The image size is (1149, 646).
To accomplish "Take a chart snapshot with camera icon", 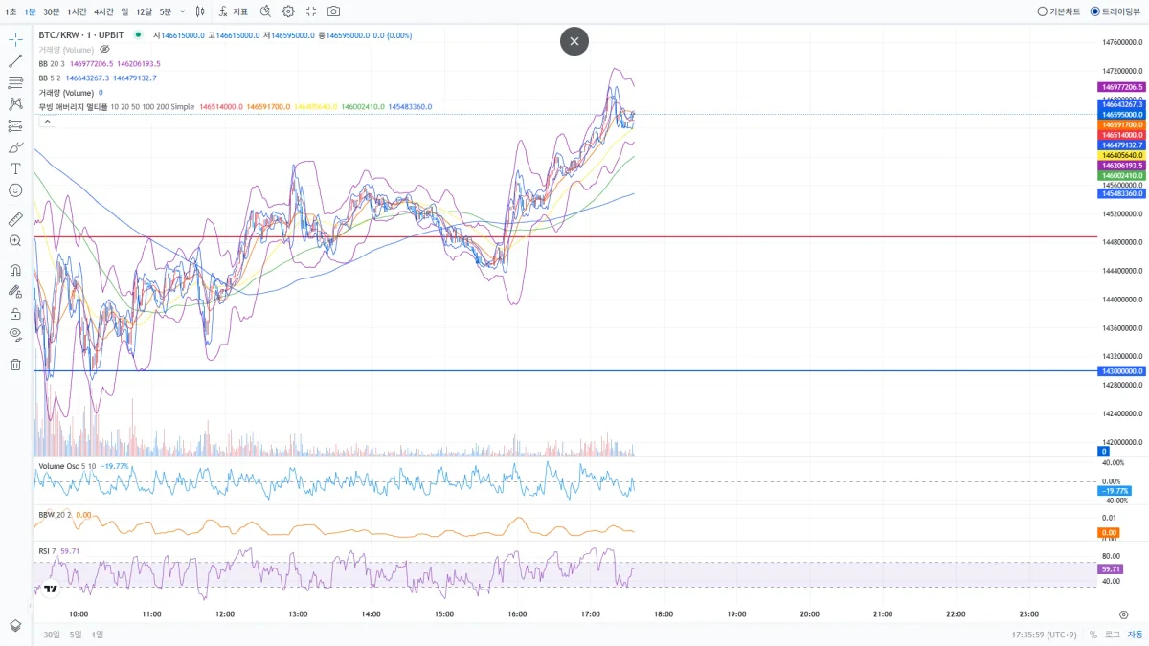I will click(333, 11).
